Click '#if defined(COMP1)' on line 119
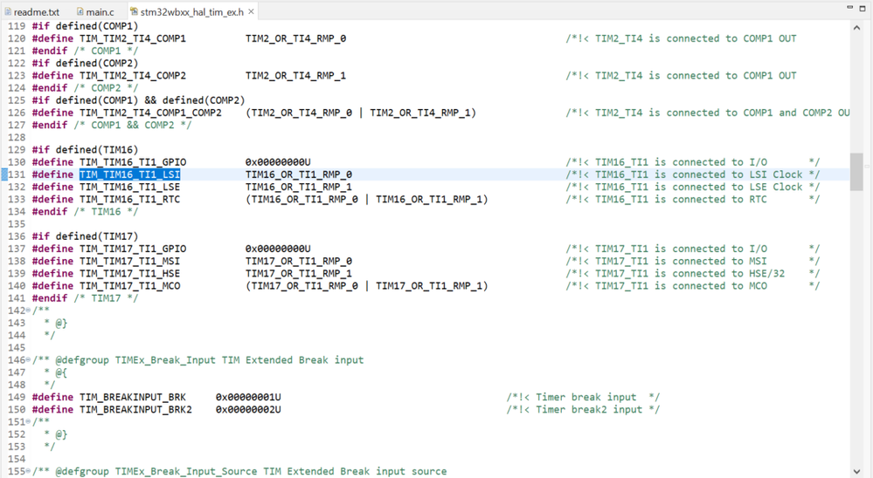The image size is (873, 478). (x=85, y=26)
